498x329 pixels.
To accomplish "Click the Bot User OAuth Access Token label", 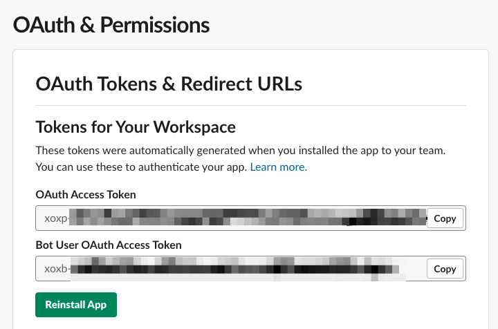I will 109,245.
